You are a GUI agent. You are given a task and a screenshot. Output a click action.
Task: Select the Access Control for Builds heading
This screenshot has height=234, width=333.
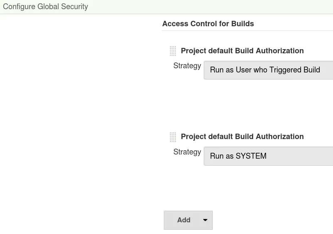208,24
